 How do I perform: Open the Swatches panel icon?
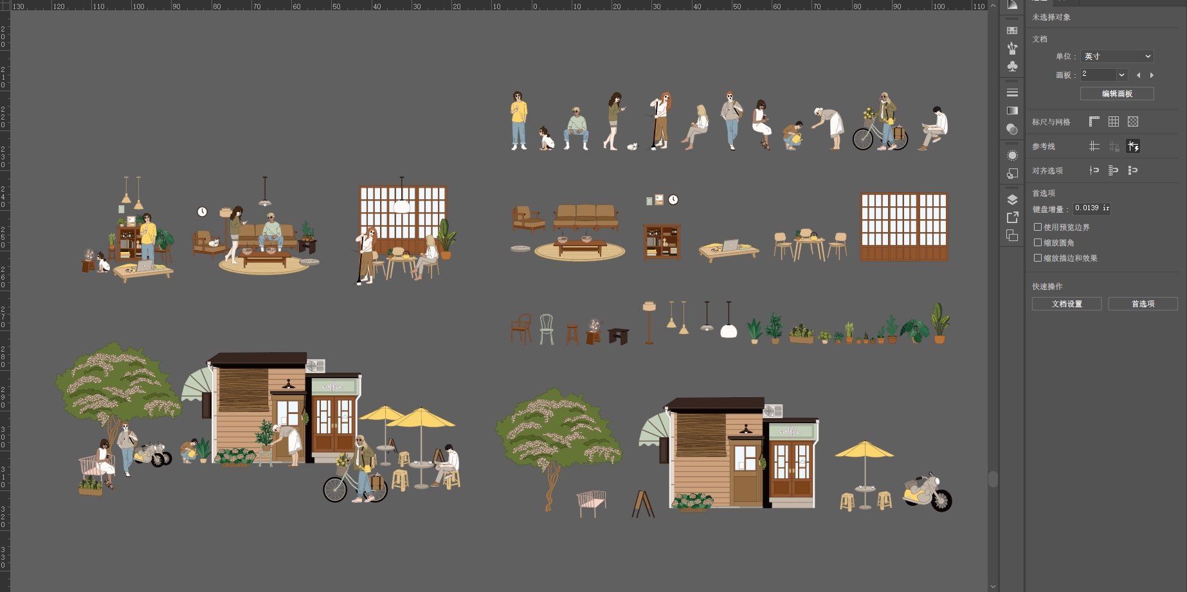click(1012, 30)
